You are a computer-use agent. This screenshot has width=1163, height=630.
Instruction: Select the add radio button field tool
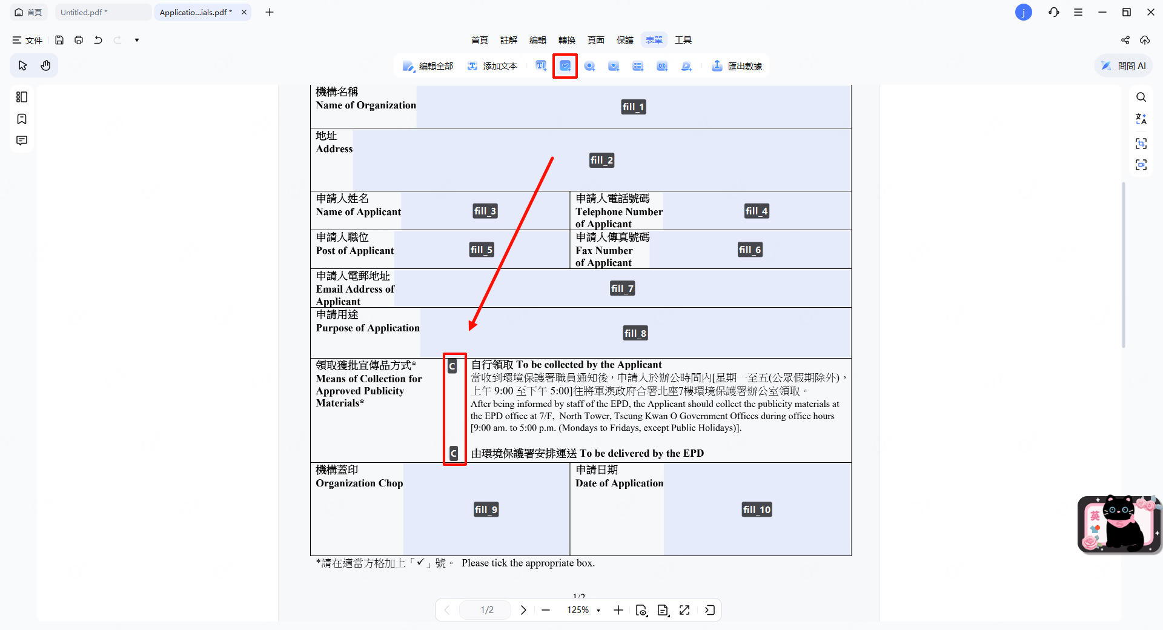tap(589, 66)
